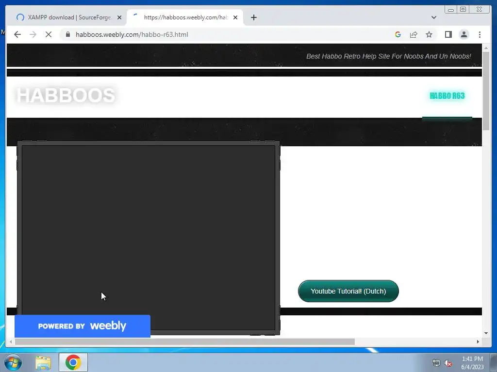Bookmark this tab with the star
Image resolution: width=497 pixels, height=372 pixels.
[x=429, y=34]
